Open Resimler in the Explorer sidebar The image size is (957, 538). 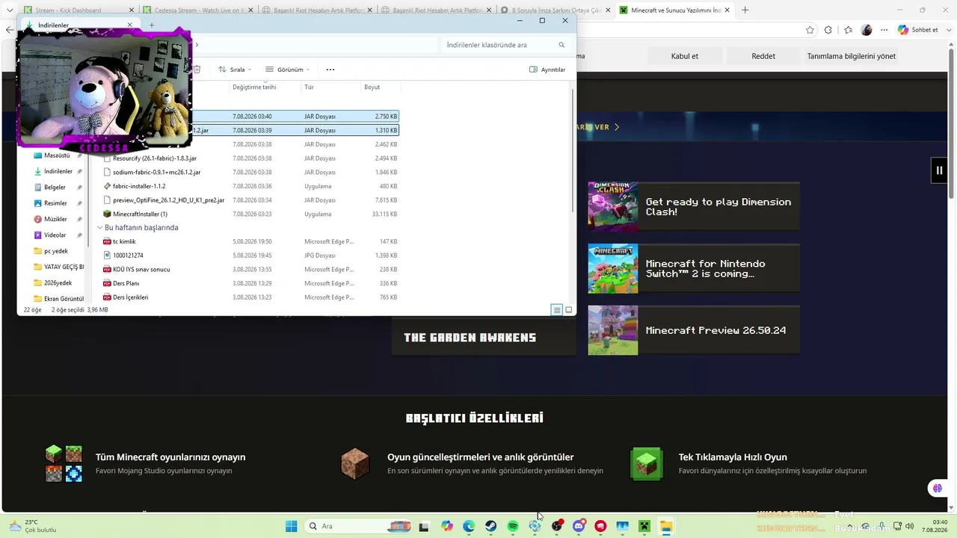pyautogui.click(x=57, y=203)
